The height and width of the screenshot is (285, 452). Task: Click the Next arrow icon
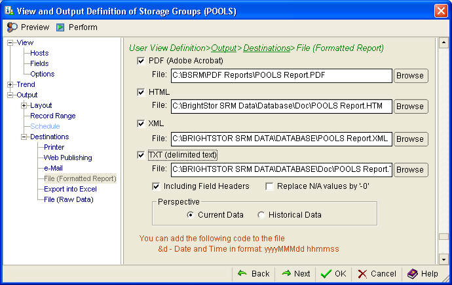[286, 273]
